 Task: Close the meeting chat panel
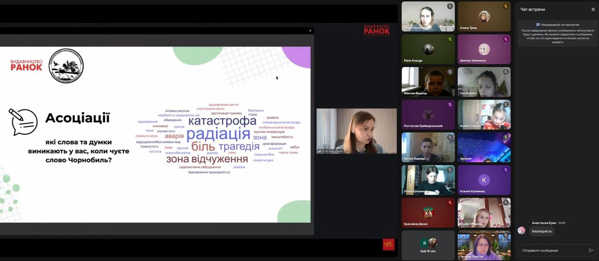pyautogui.click(x=593, y=9)
